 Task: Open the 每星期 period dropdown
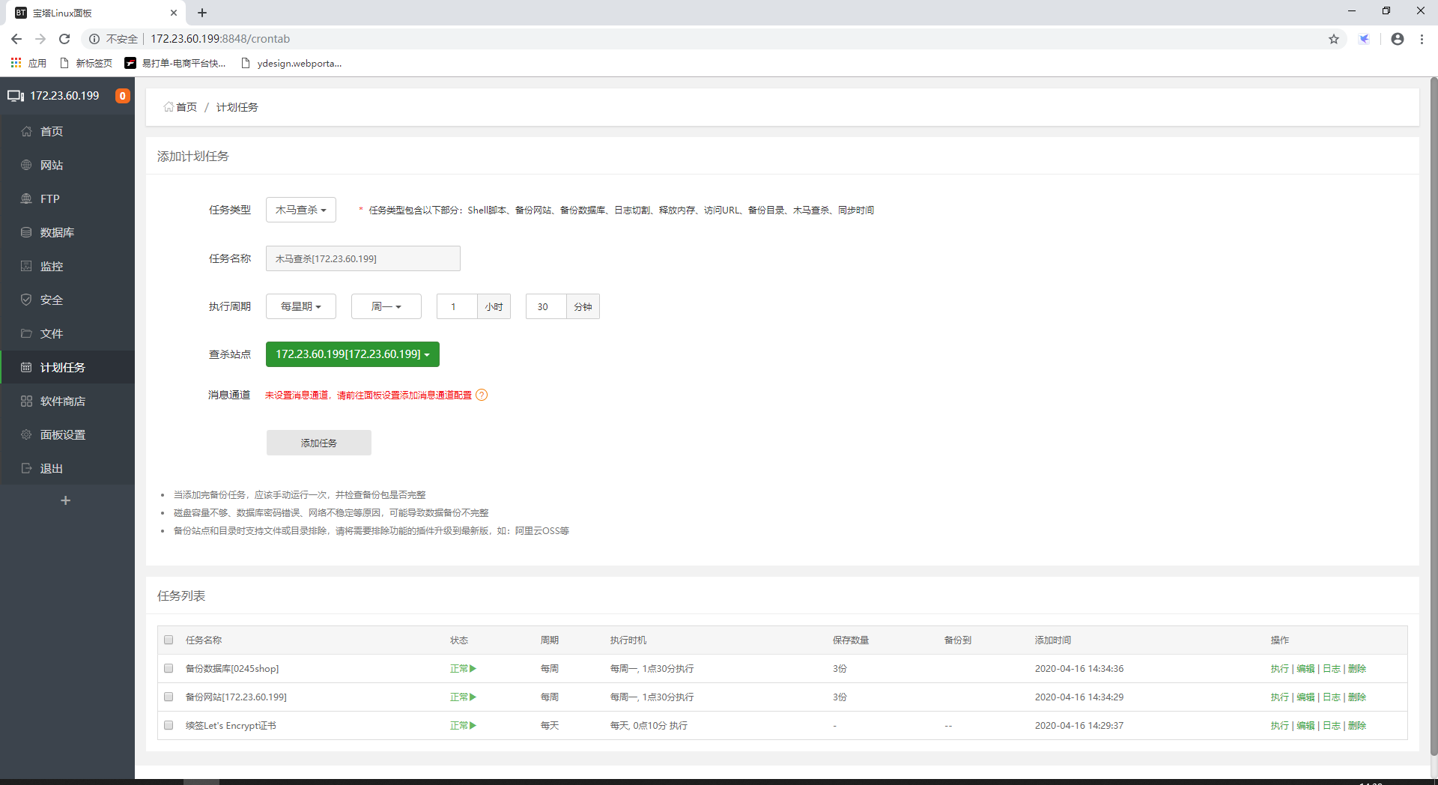pos(301,306)
